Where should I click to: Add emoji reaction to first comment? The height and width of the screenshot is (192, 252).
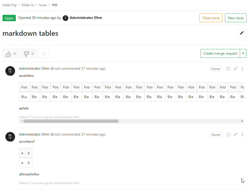[228, 69]
